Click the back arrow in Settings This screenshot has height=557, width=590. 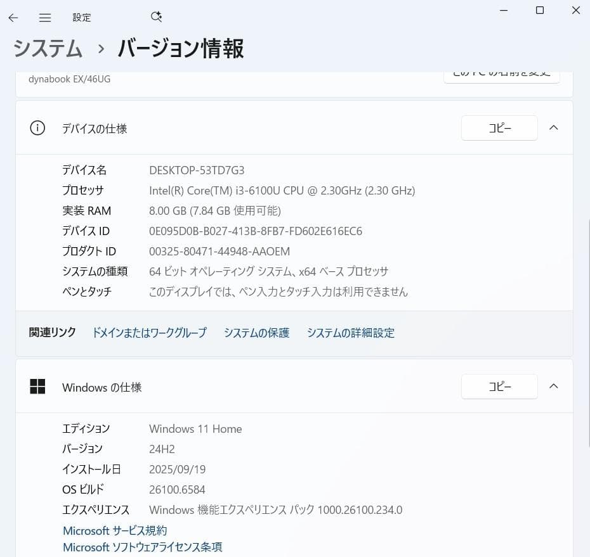point(13,18)
